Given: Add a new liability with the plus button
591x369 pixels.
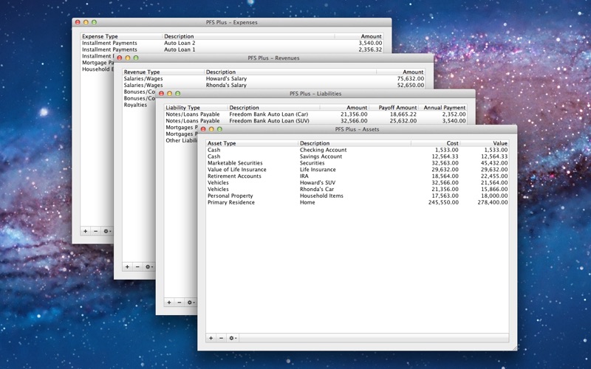Looking at the screenshot, I should pos(169,302).
